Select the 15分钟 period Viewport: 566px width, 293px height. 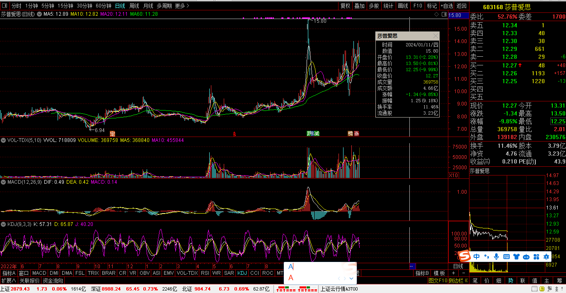65,6
